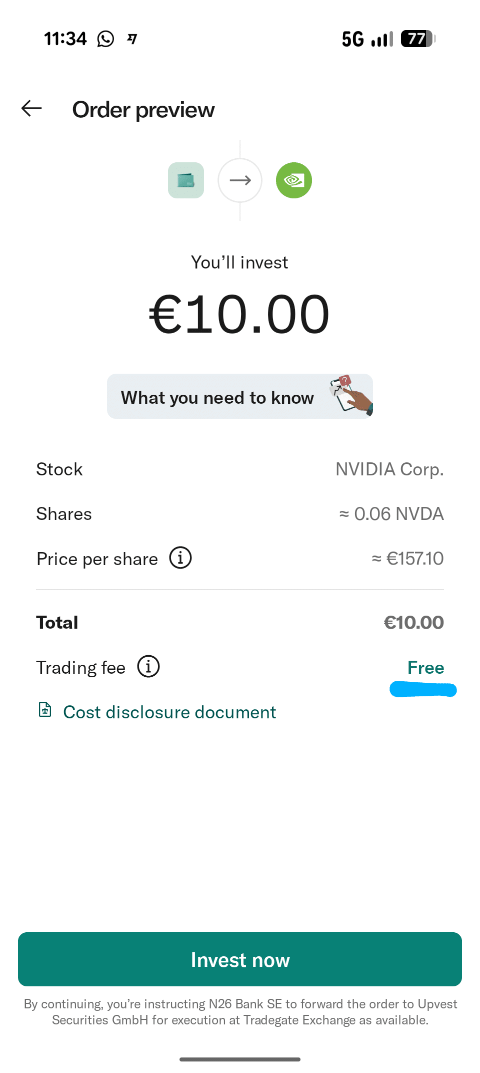Open Price per share info icon
This screenshot has width=480, height=1073.
[180, 558]
